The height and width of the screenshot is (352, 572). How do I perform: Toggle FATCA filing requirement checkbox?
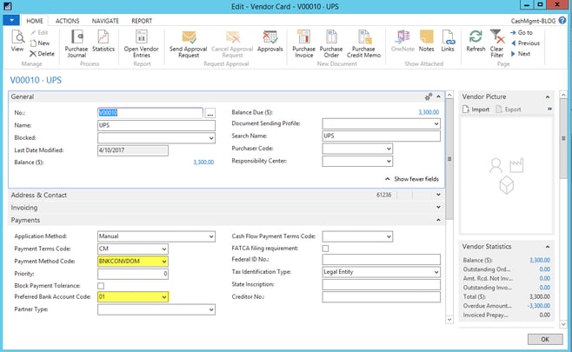tap(325, 249)
